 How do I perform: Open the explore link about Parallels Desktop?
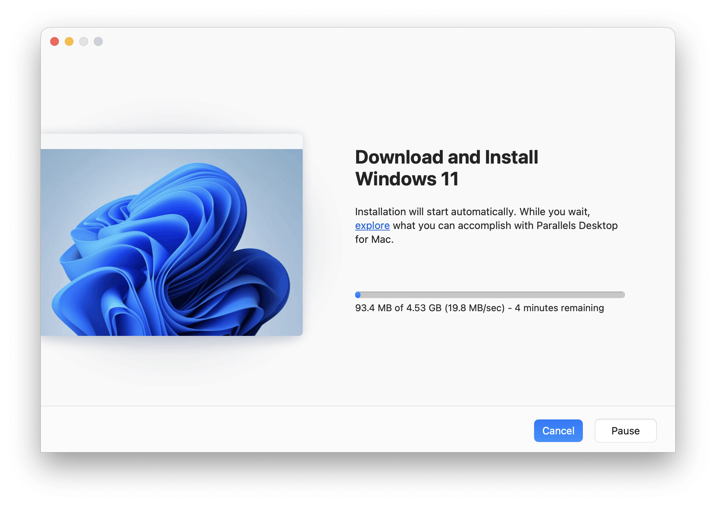pyautogui.click(x=372, y=225)
